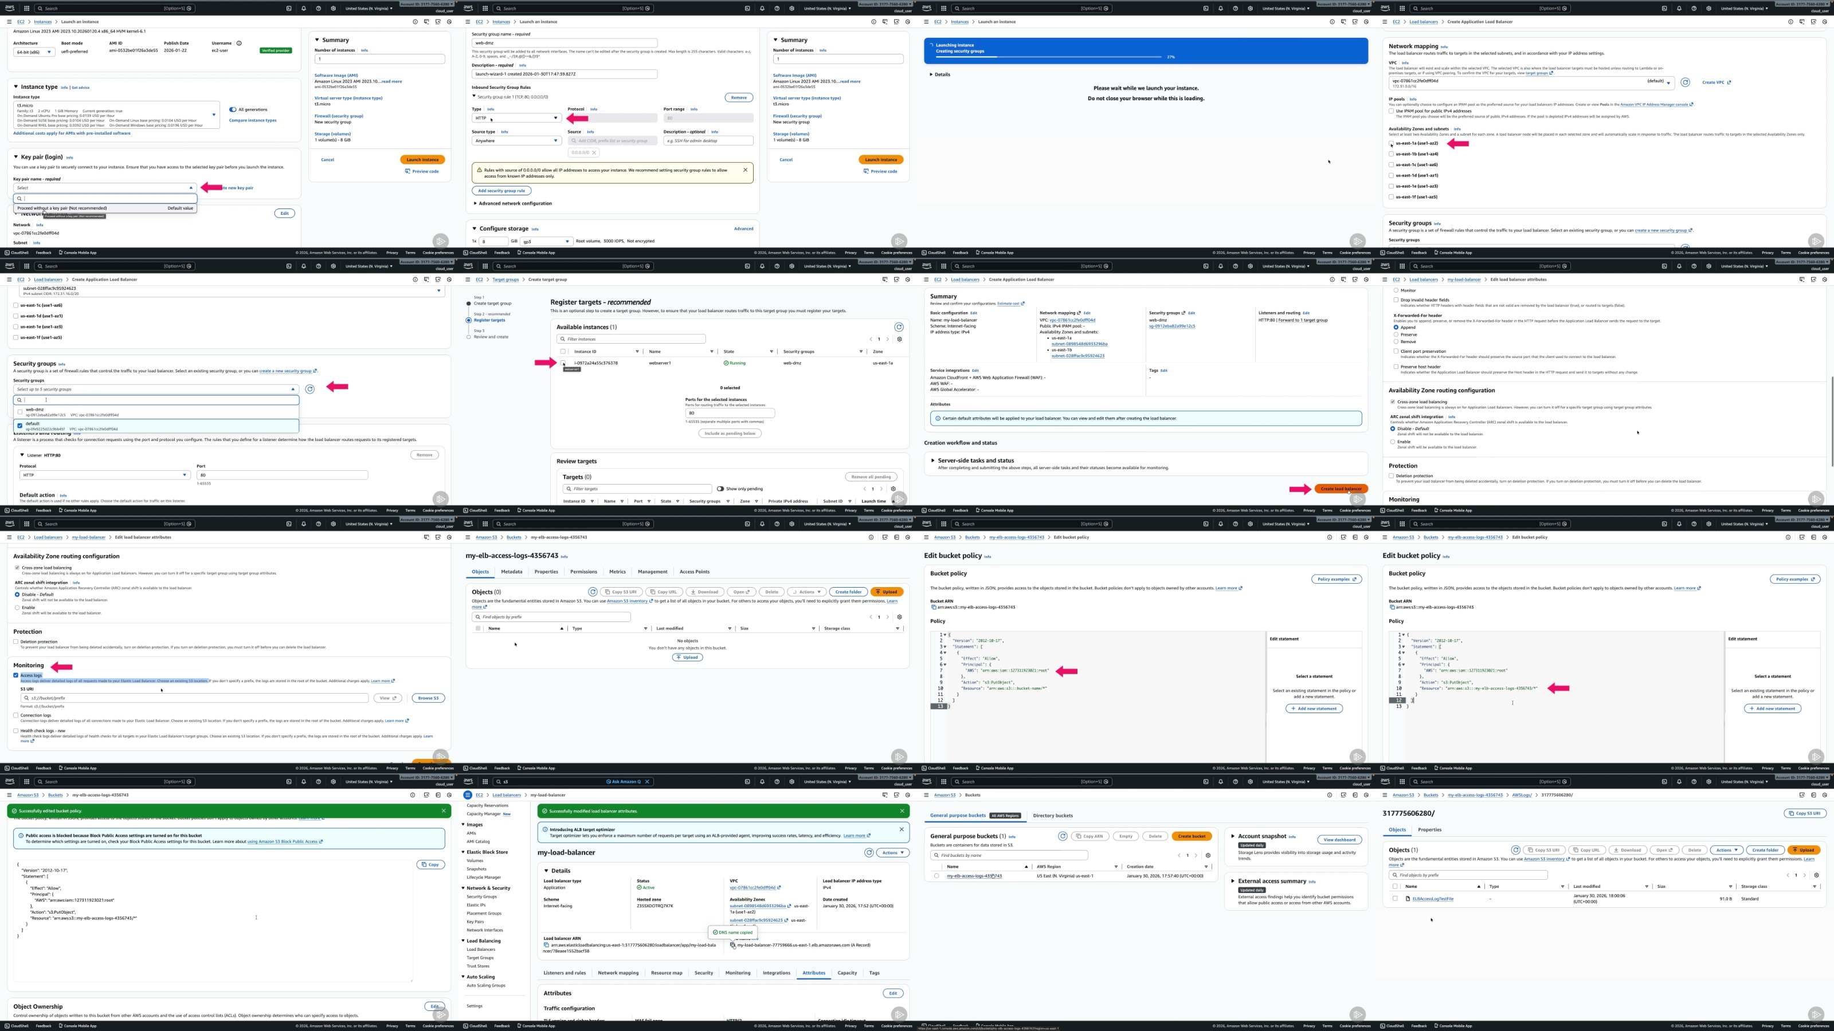Clear the 's3' search box X
This screenshot has height=1031, width=1834.
(647, 782)
